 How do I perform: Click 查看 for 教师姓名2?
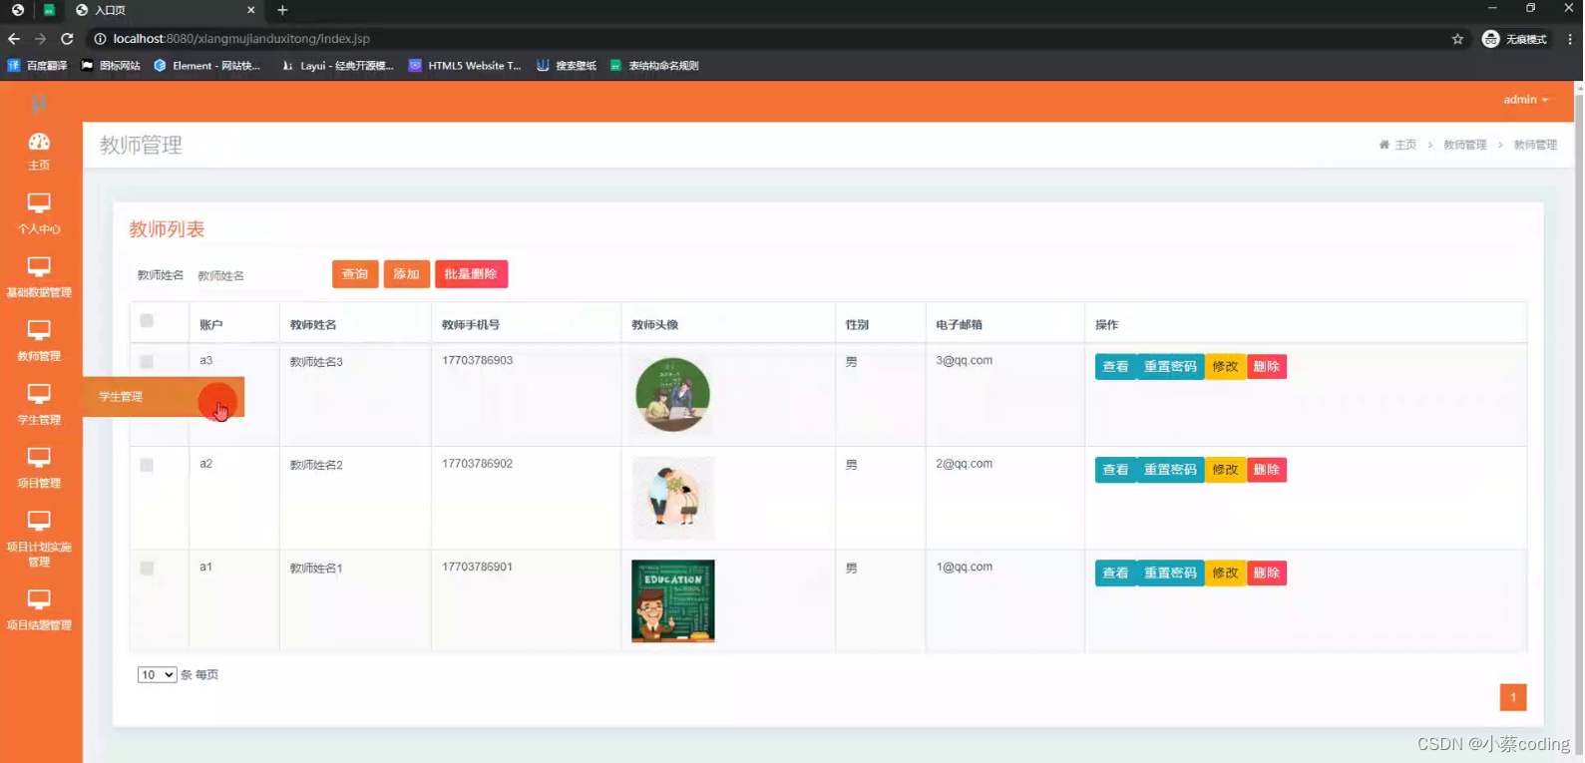1115,470
